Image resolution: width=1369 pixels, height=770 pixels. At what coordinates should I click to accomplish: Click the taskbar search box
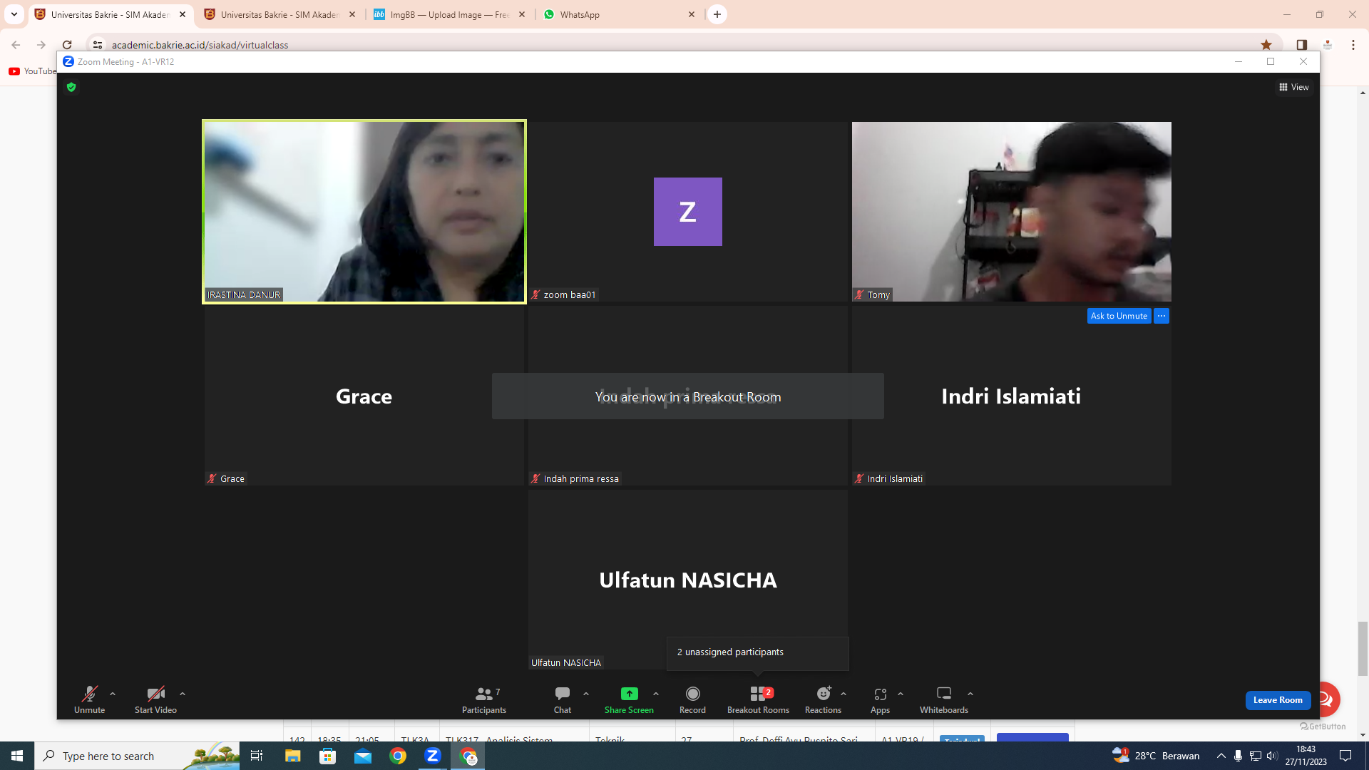click(137, 756)
